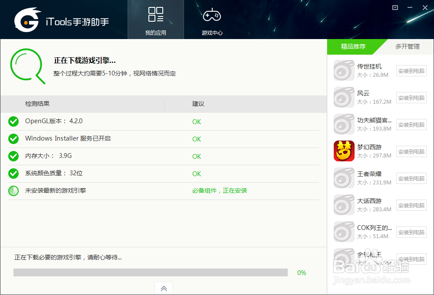Image resolution: width=434 pixels, height=295 pixels.
Task: Click the progress circle icon beside 未安装最新的游戏引擎
Action: coord(13,191)
